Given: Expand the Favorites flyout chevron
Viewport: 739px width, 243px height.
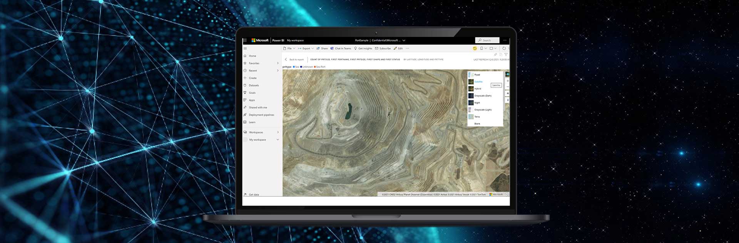Looking at the screenshot, I should tap(278, 63).
